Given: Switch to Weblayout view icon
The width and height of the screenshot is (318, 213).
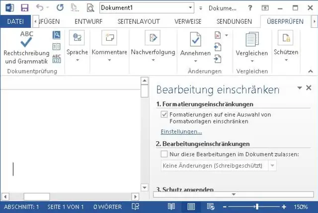Looking at the screenshot, I should 211,207.
